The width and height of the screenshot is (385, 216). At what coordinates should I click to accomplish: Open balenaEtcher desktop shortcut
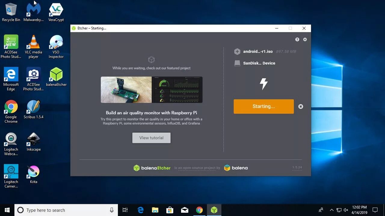pos(56,77)
